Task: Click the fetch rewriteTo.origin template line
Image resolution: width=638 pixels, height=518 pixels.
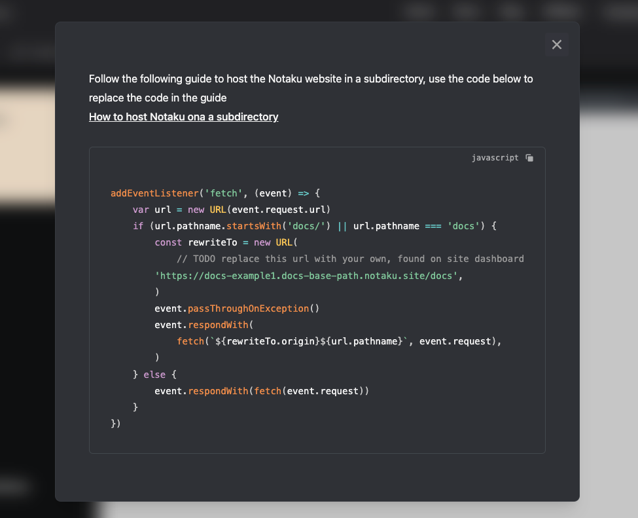Action: pos(339,341)
